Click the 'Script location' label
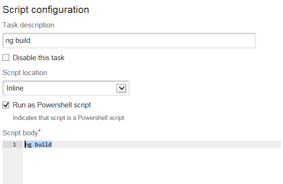The image size is (283, 184). pyautogui.click(x=25, y=73)
